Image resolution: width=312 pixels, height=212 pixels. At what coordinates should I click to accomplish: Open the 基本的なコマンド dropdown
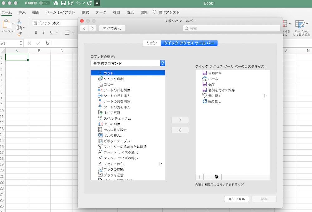click(x=128, y=63)
